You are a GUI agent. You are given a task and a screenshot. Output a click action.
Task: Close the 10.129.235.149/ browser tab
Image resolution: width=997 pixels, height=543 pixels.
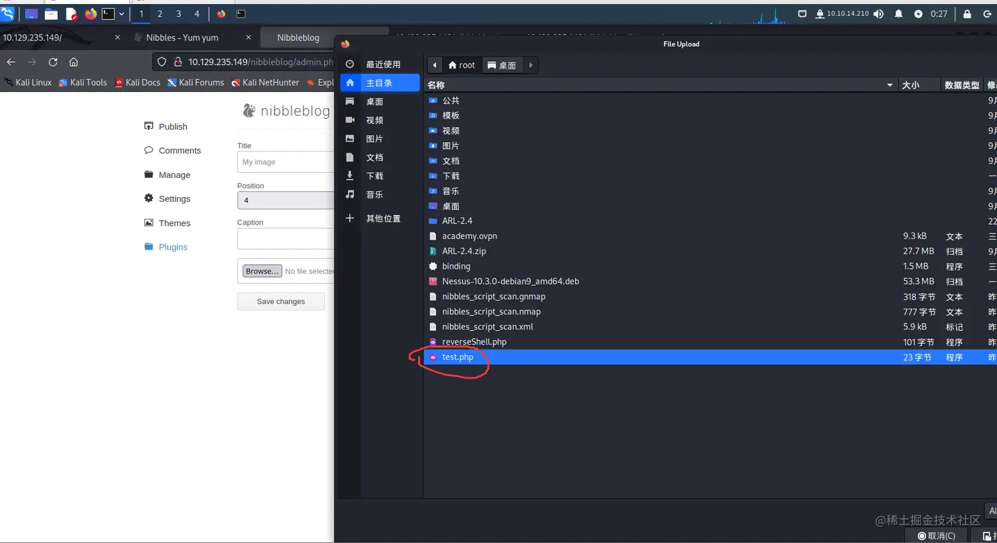(x=117, y=38)
